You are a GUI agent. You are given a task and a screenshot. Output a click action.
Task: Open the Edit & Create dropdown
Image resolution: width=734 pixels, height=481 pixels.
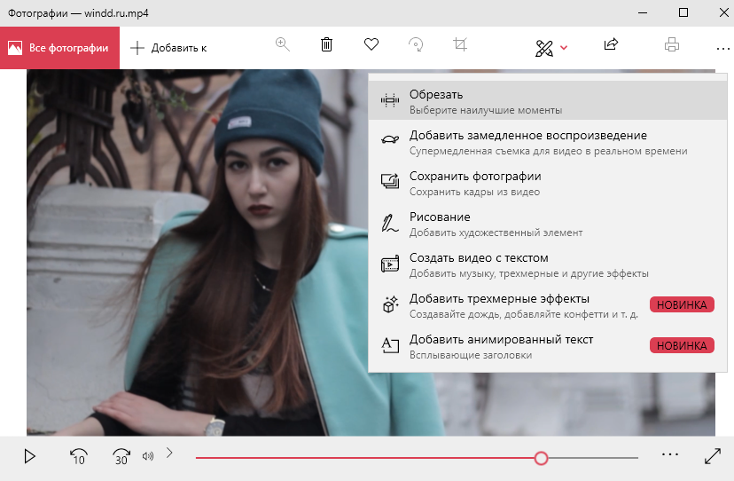551,47
